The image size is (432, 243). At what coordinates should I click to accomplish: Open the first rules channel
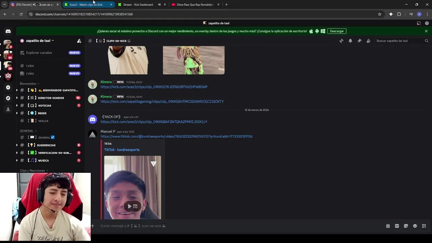point(50,66)
